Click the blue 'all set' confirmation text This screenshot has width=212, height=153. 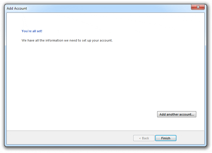click(36, 31)
